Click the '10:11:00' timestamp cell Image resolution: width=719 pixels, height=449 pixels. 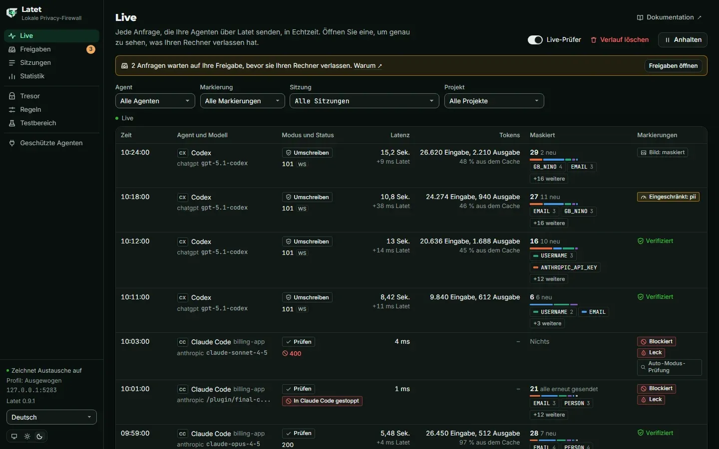pyautogui.click(x=135, y=297)
